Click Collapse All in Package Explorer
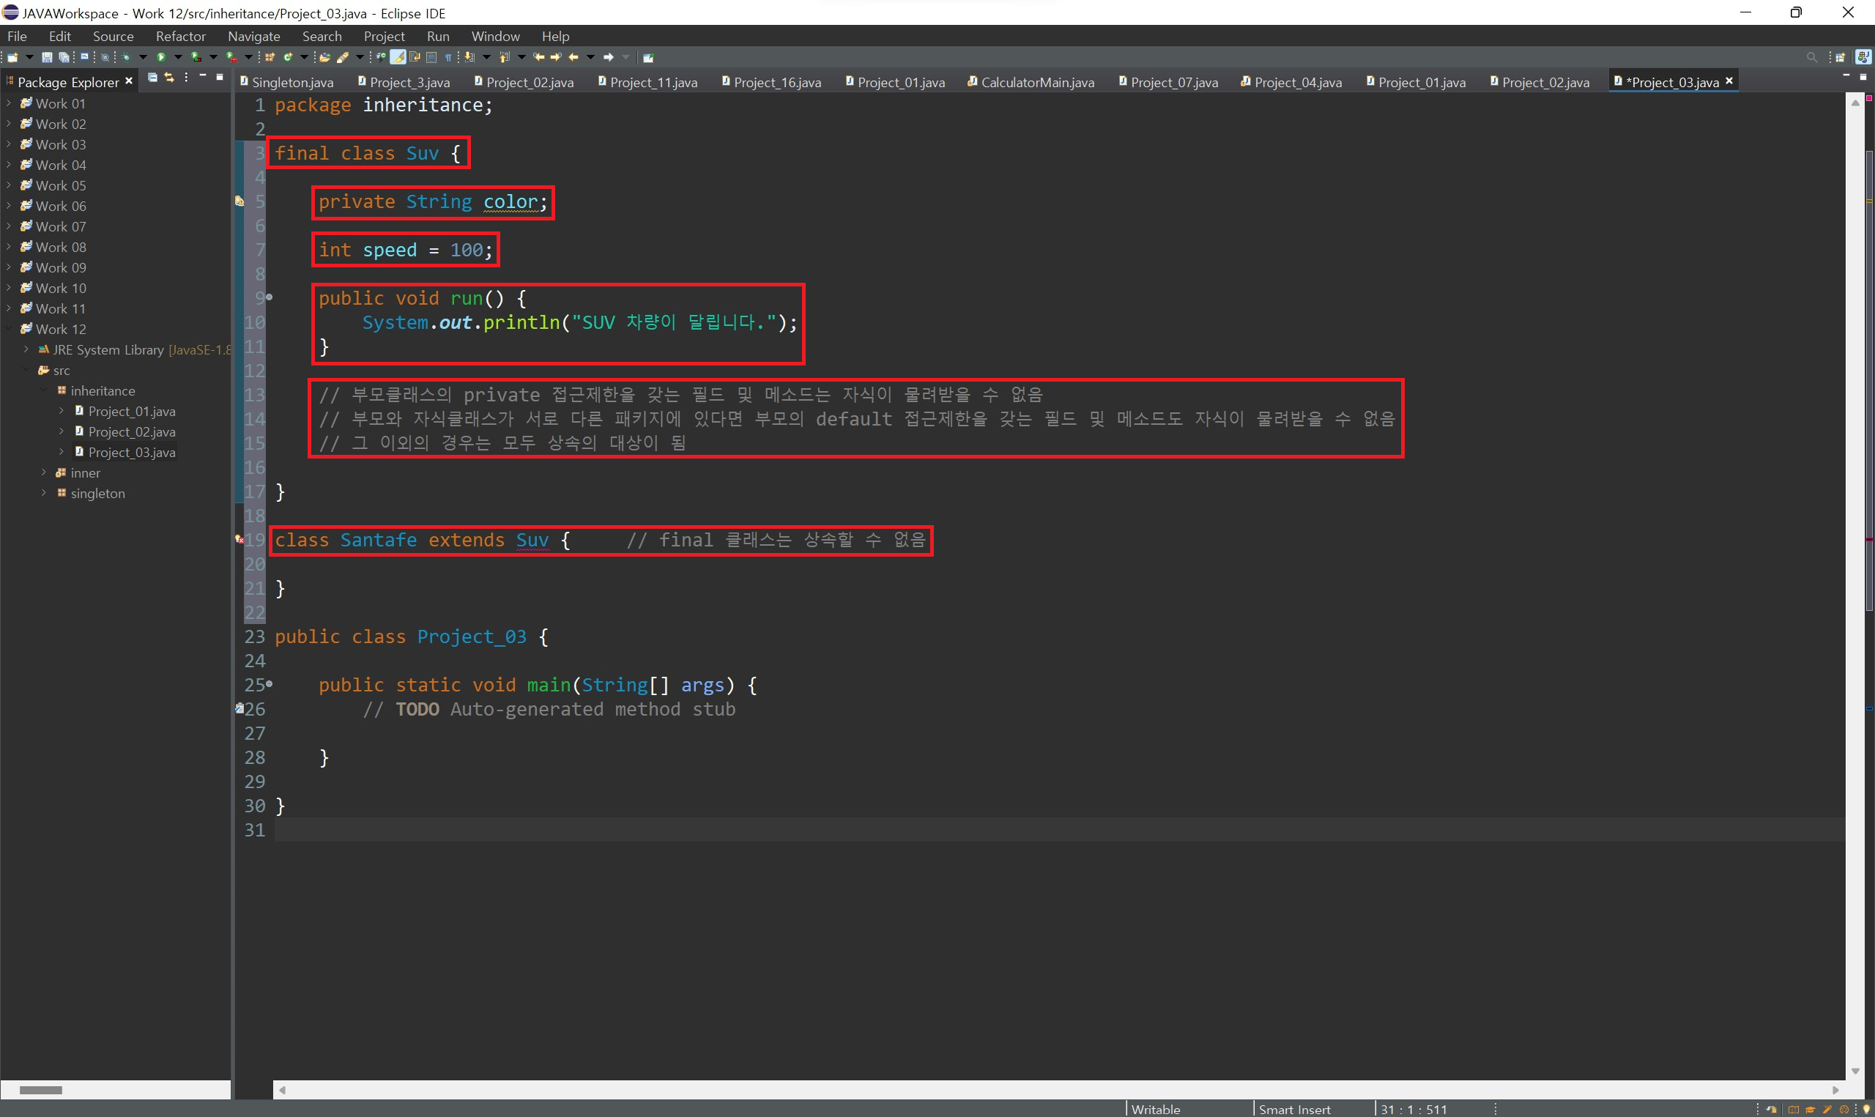The height and width of the screenshot is (1117, 1875). (152, 77)
